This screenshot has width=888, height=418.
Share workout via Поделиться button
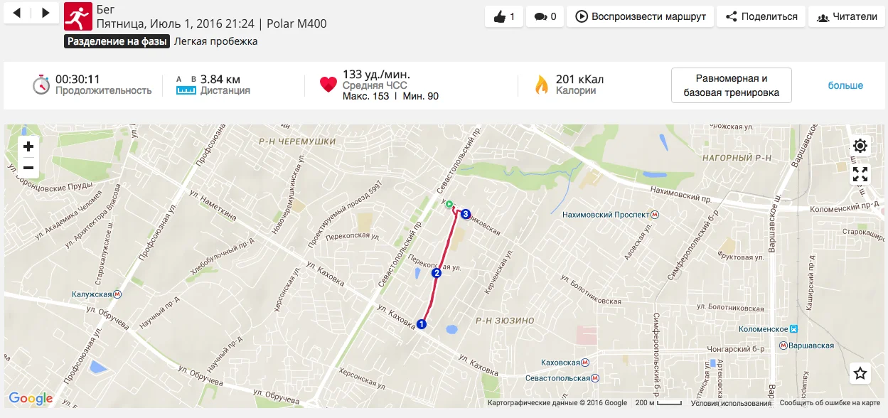pyautogui.click(x=761, y=16)
